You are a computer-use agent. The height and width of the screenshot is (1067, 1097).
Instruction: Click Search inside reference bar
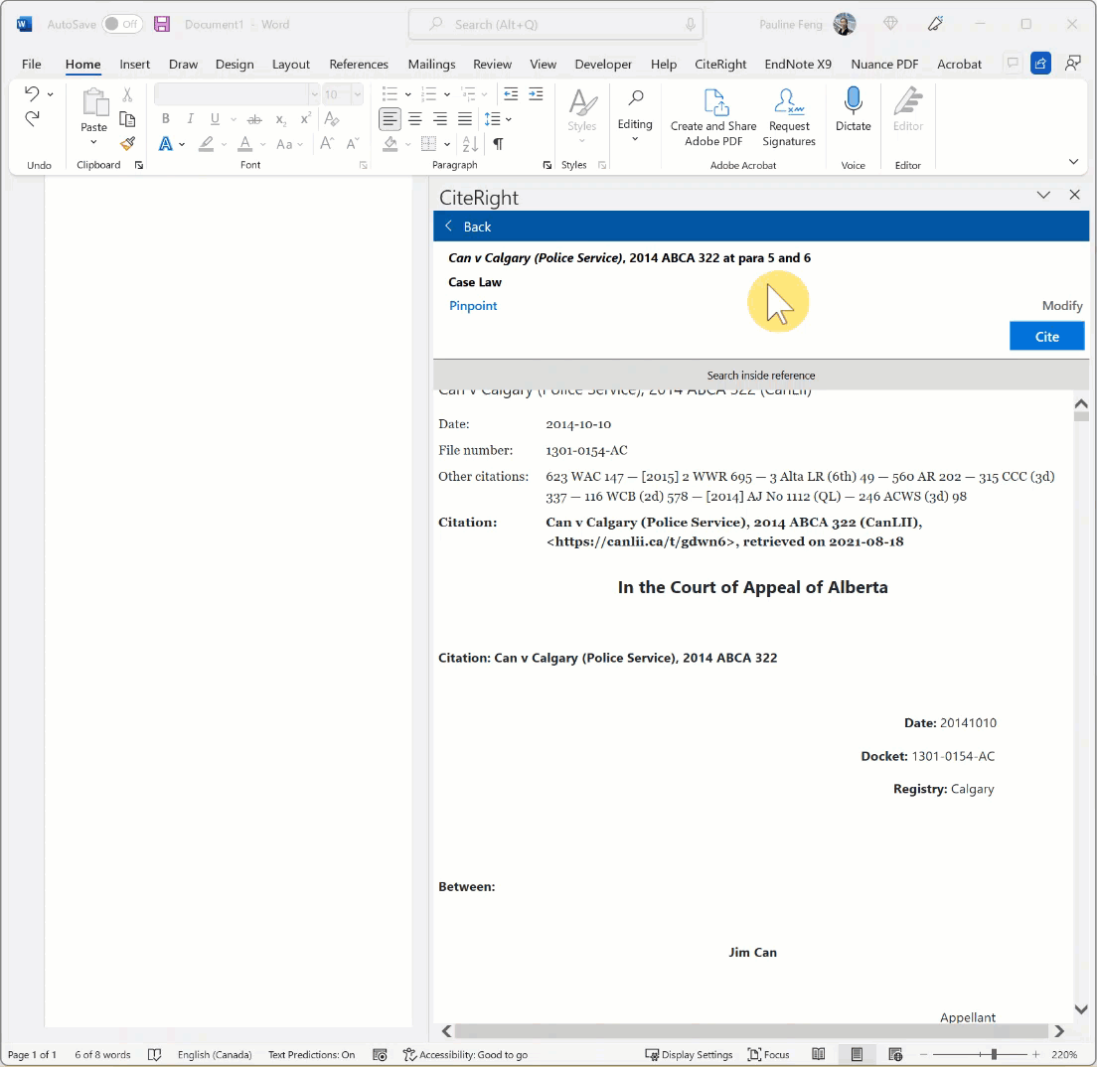click(760, 375)
